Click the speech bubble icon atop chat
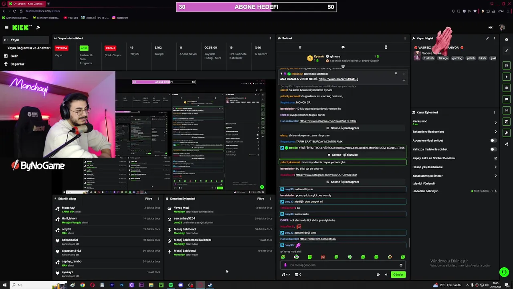Viewport: 513px width, 289px height. pyautogui.click(x=343, y=47)
